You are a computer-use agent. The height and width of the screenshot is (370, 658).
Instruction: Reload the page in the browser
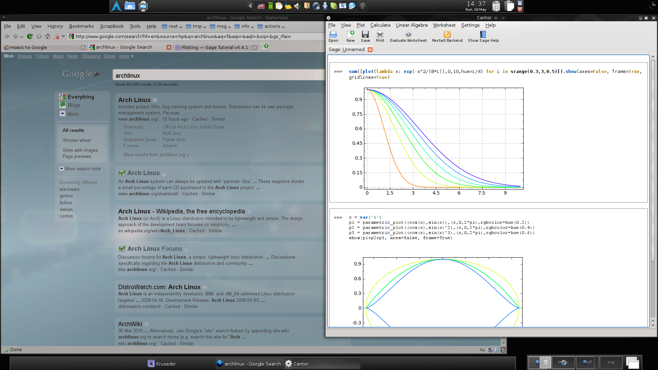point(30,36)
